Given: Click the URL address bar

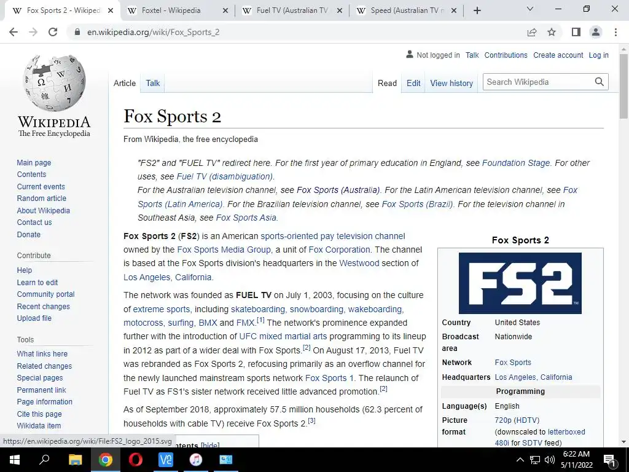Looking at the screenshot, I should pos(297,32).
